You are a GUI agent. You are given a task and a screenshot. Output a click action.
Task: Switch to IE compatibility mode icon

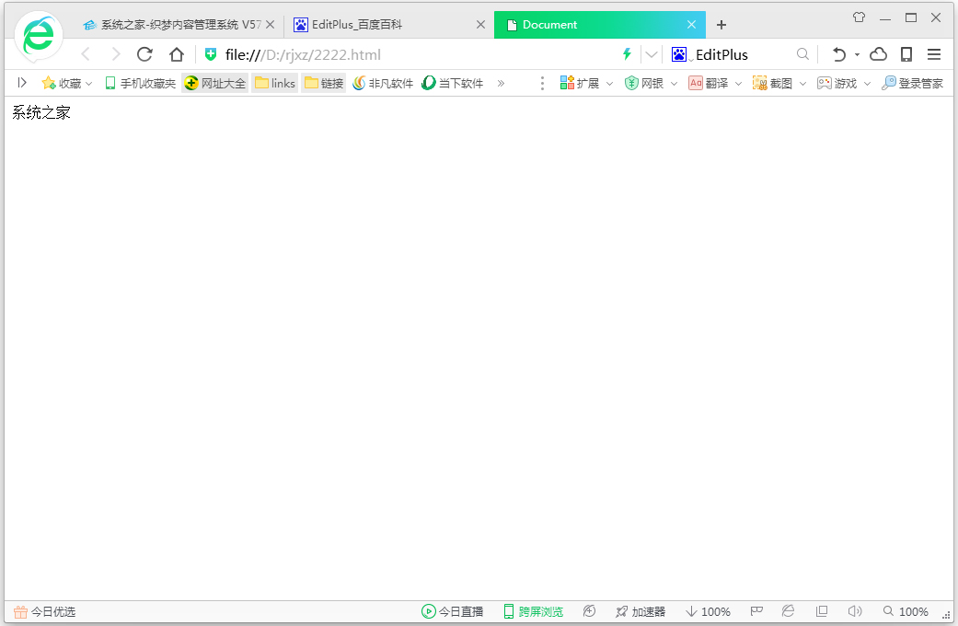click(x=788, y=611)
